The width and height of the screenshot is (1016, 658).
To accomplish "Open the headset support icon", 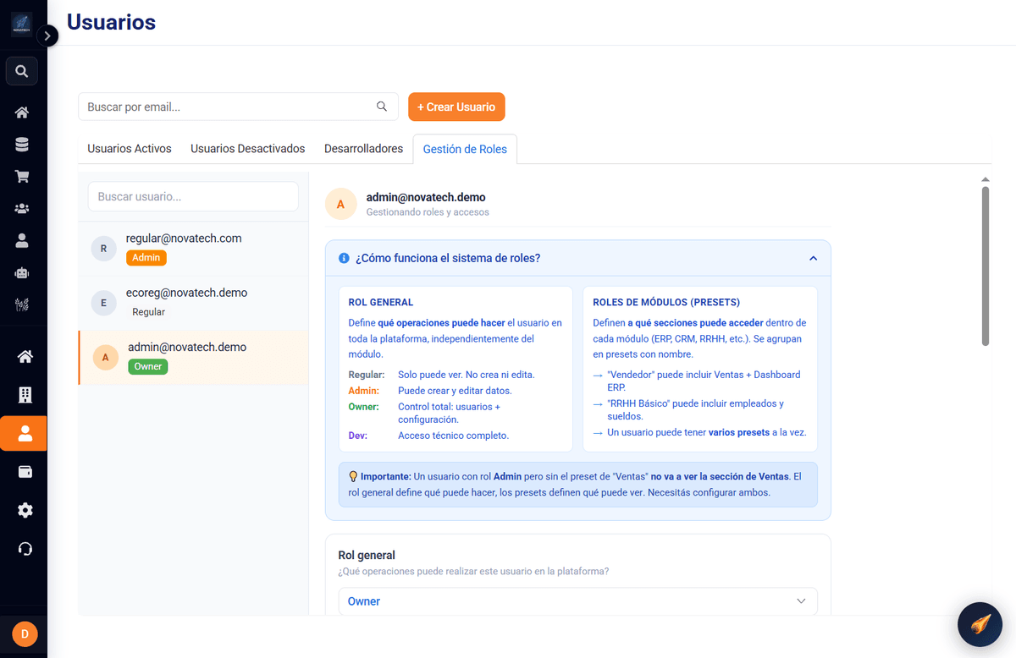I will [25, 549].
